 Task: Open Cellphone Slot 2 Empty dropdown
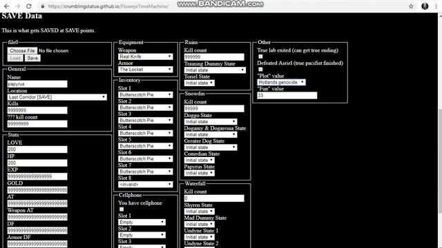click(x=142, y=235)
